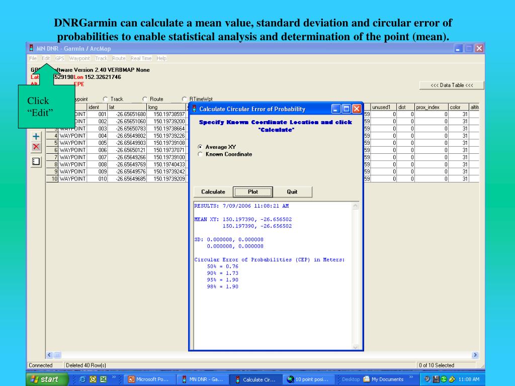Image resolution: width=515 pixels, height=386 pixels.
Task: Click lat cell -26.65650121
Action: [x=127, y=150]
